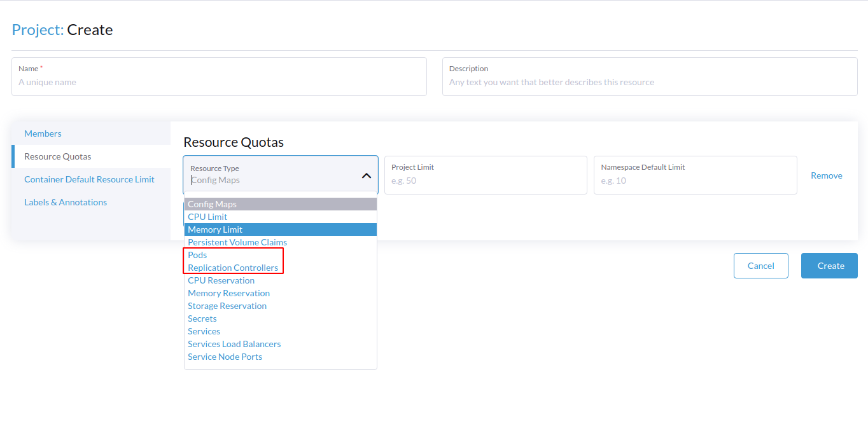Click the Create button
Image resolution: width=868 pixels, height=445 pixels.
[829, 266]
